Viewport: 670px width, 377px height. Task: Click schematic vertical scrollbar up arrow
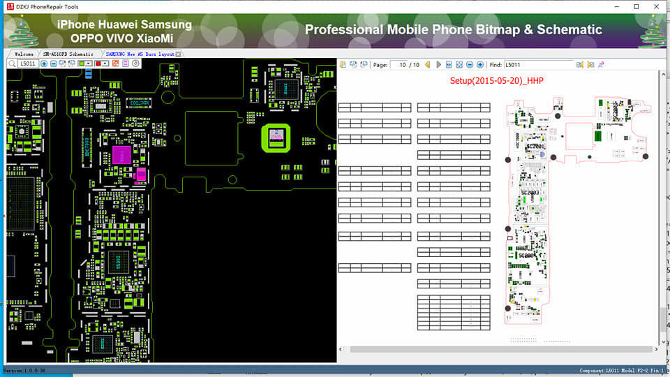tap(663, 75)
